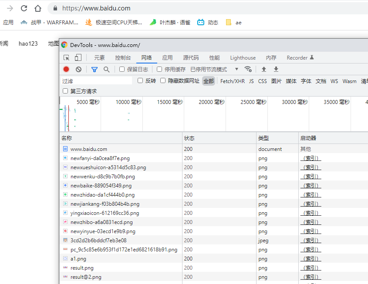Open the 应用 DevTools tab

pyautogui.click(x=167, y=58)
